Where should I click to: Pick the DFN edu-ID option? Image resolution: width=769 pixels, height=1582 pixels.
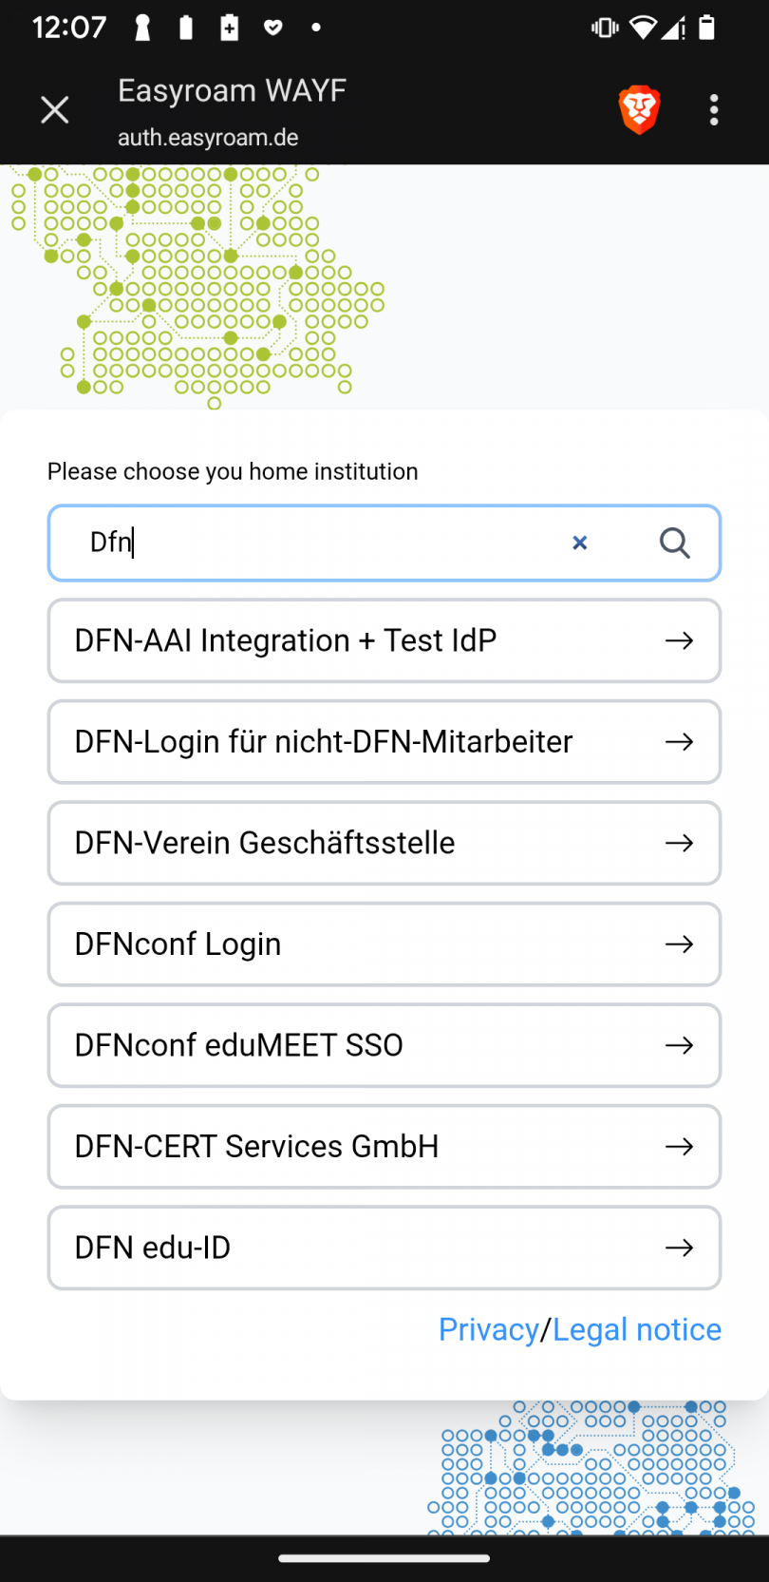[153, 1248]
